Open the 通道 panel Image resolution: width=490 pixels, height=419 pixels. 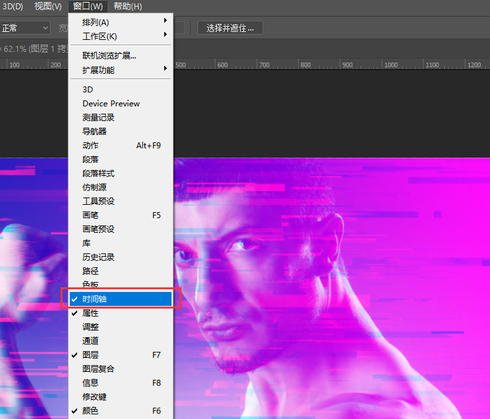pyautogui.click(x=120, y=341)
